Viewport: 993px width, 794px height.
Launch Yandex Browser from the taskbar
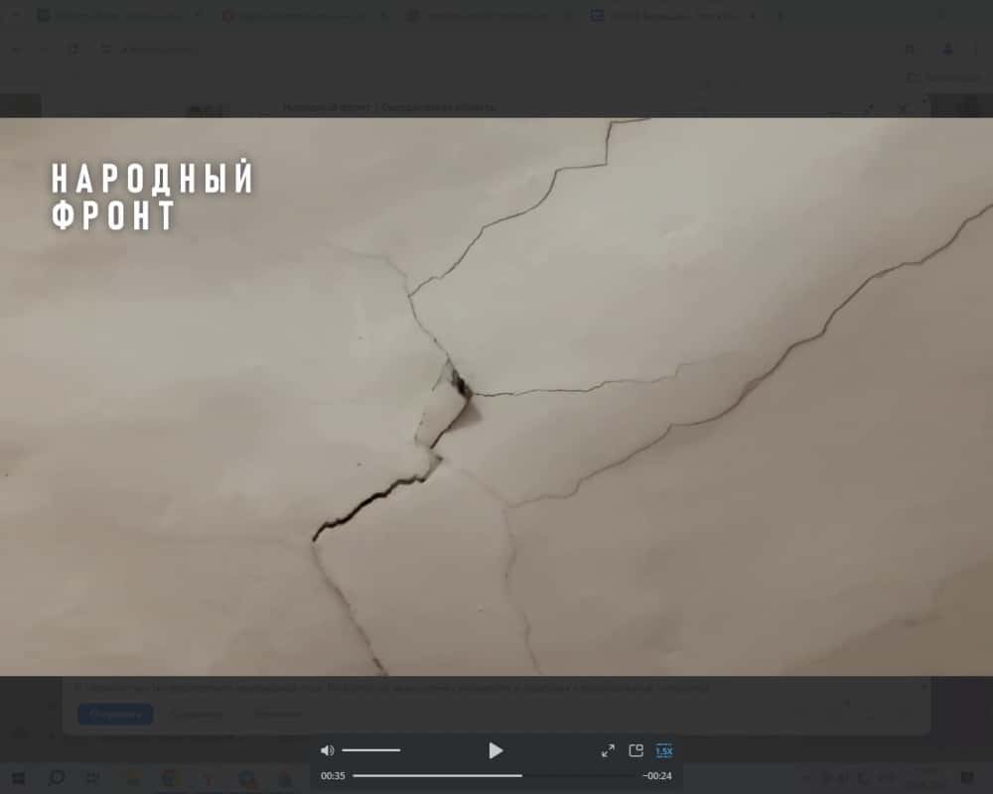(209, 779)
